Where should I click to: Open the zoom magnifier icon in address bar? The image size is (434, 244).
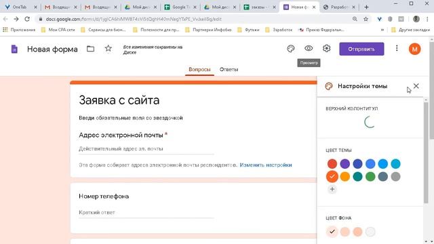[x=355, y=19]
